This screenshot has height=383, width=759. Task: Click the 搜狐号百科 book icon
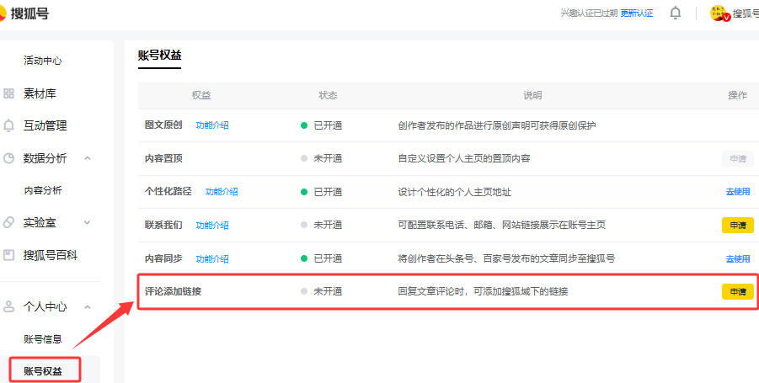pos(8,255)
